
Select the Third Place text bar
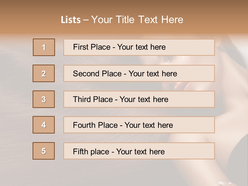click(139, 99)
